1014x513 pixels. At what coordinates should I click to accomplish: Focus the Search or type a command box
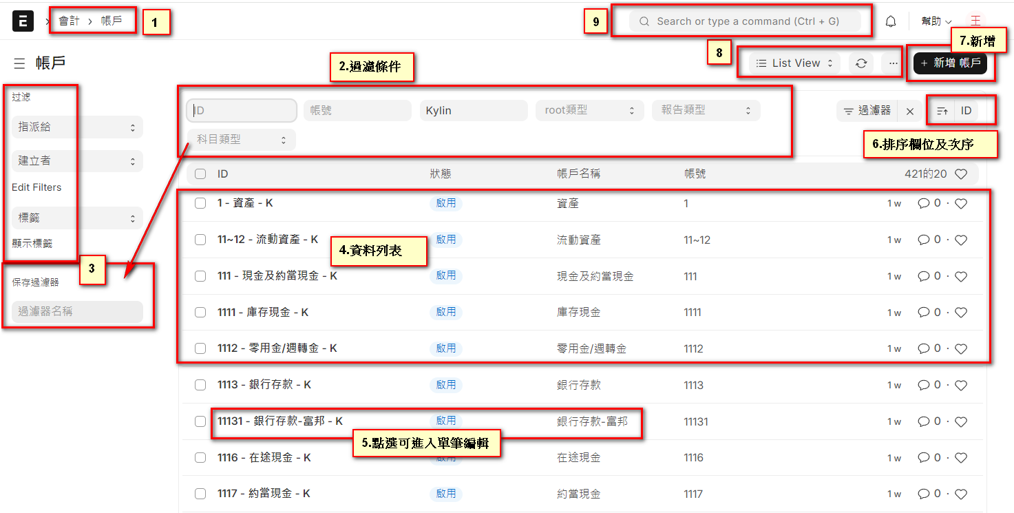(745, 21)
